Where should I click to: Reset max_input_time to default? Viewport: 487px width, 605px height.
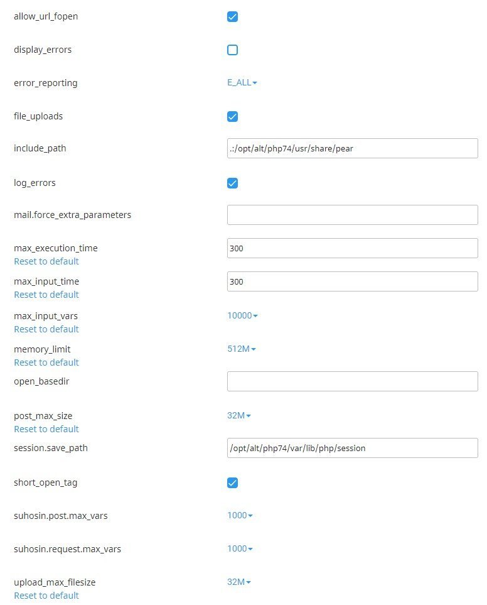pos(46,295)
